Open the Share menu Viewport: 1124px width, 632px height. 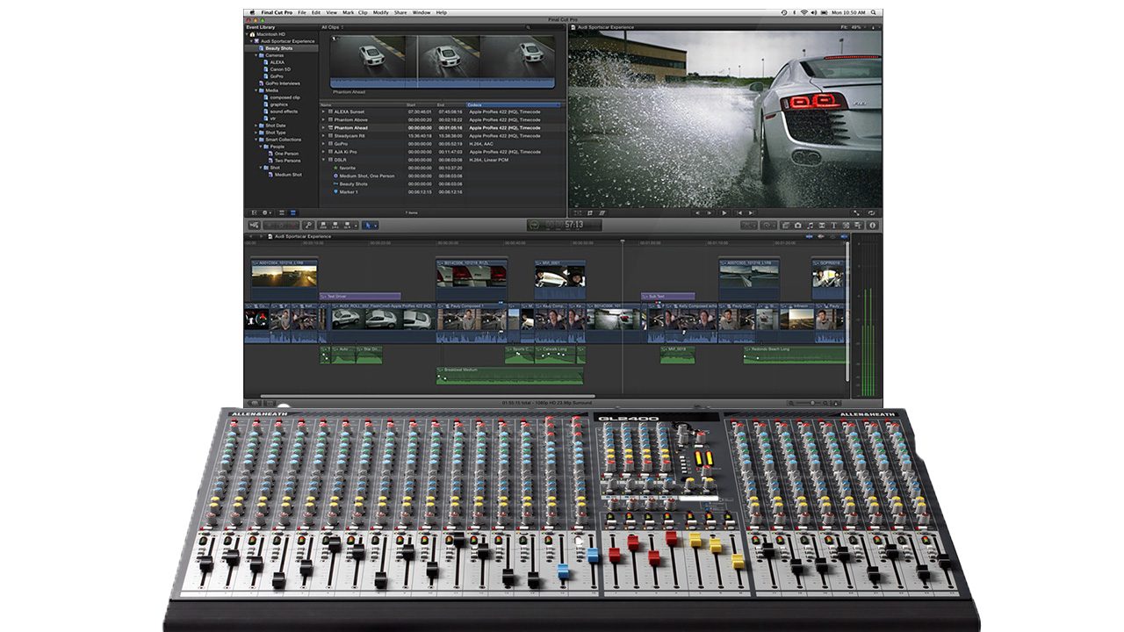coord(400,13)
